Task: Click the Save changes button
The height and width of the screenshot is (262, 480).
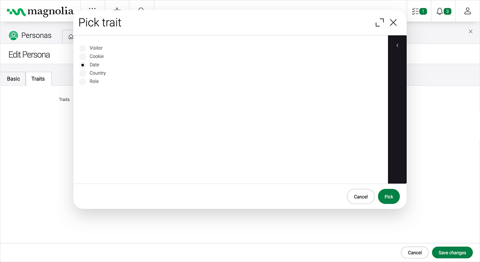Action: pos(452,253)
